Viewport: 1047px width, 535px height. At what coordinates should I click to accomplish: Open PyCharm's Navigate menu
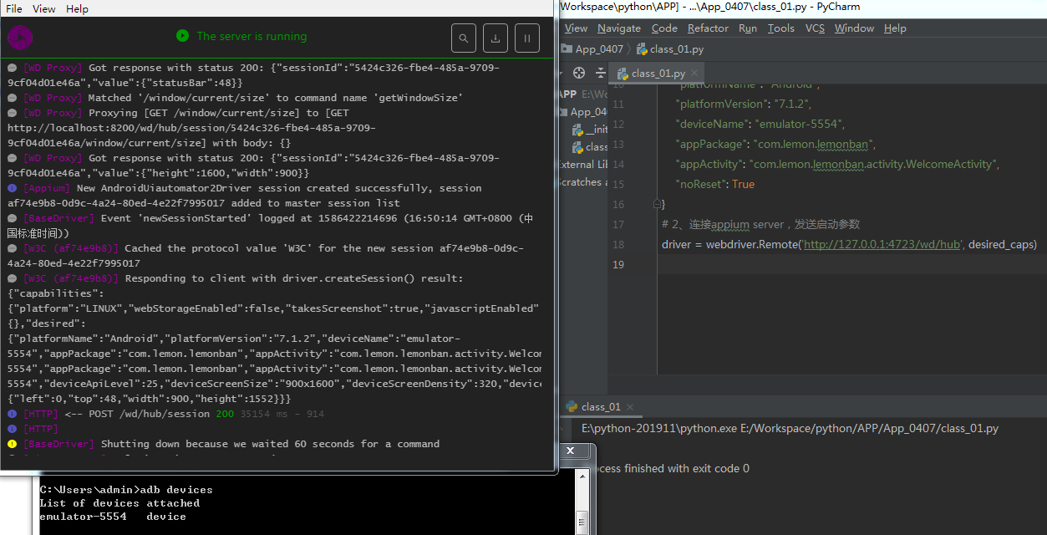pyautogui.click(x=619, y=28)
